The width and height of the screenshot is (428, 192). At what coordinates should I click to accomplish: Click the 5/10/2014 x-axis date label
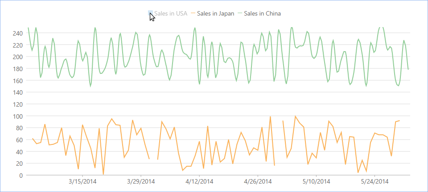[x=316, y=181]
